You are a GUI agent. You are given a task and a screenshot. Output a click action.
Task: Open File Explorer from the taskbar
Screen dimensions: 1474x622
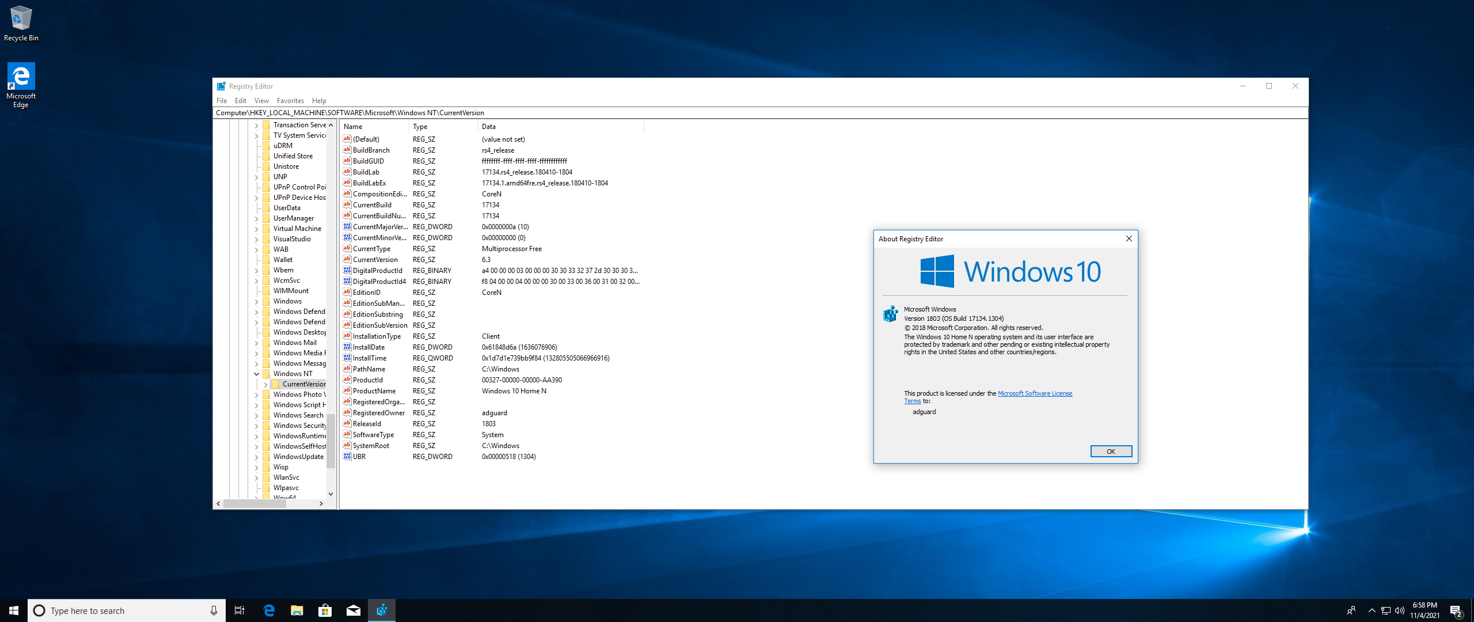pyautogui.click(x=297, y=610)
